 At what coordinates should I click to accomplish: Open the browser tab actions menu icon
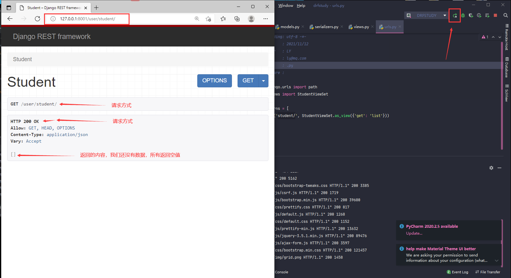click(x=9, y=8)
